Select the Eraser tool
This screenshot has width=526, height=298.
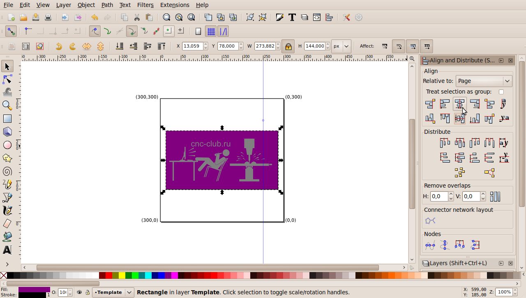point(7,224)
